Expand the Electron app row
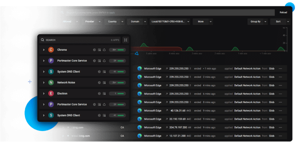Viewport: 297px width, 144px height. [43, 94]
